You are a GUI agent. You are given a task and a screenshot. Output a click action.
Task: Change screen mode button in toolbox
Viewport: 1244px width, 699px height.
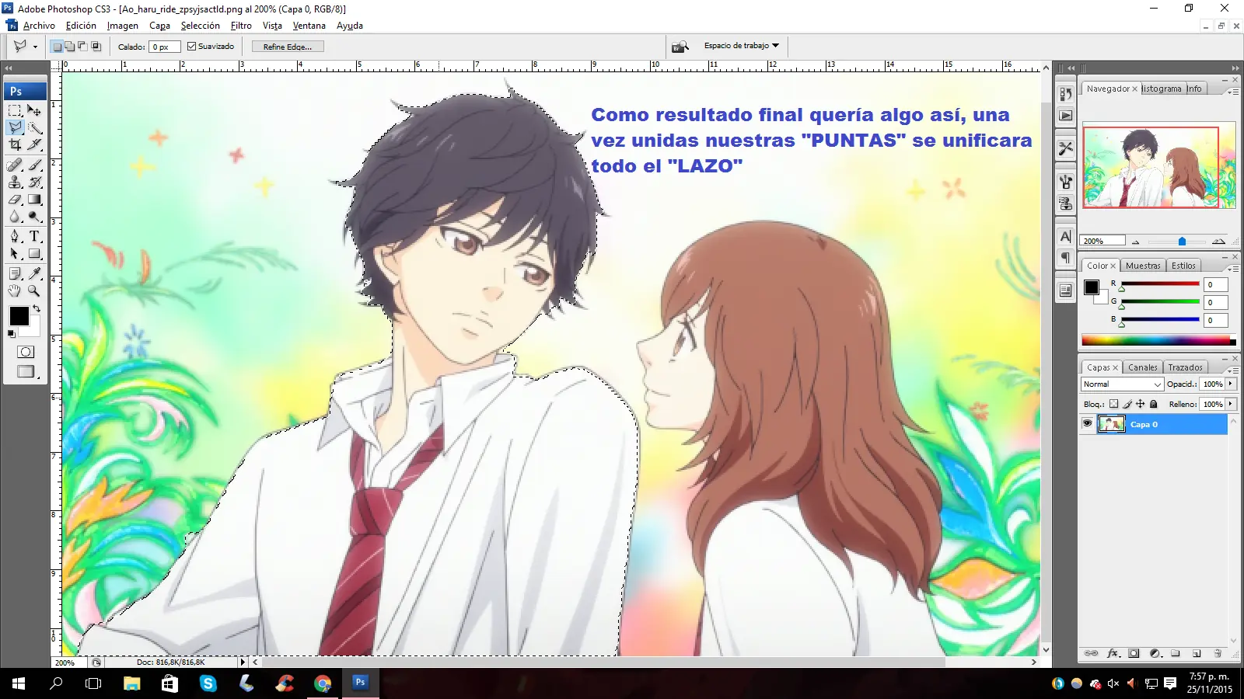25,372
